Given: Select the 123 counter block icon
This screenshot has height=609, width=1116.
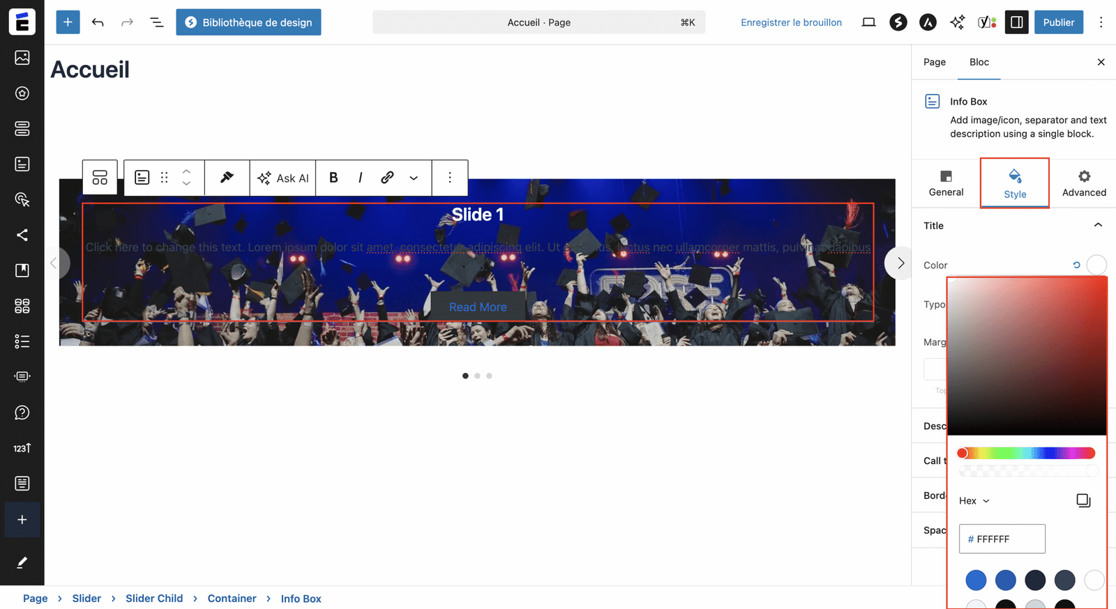Looking at the screenshot, I should tap(22, 448).
